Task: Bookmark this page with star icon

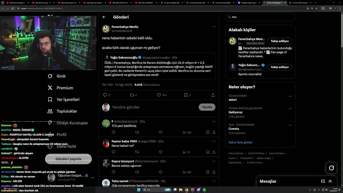Action: click(316, 8)
